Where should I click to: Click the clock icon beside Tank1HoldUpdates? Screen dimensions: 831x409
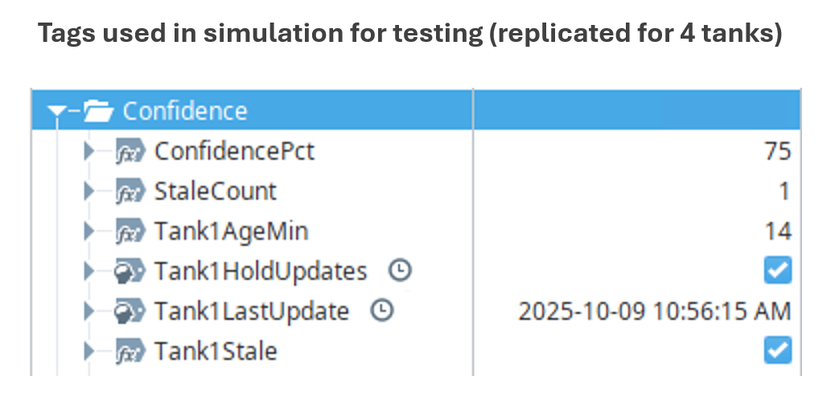click(x=399, y=271)
